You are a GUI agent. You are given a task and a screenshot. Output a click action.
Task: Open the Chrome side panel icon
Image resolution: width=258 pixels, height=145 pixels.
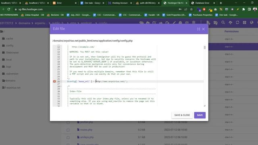click(x=249, y=9)
